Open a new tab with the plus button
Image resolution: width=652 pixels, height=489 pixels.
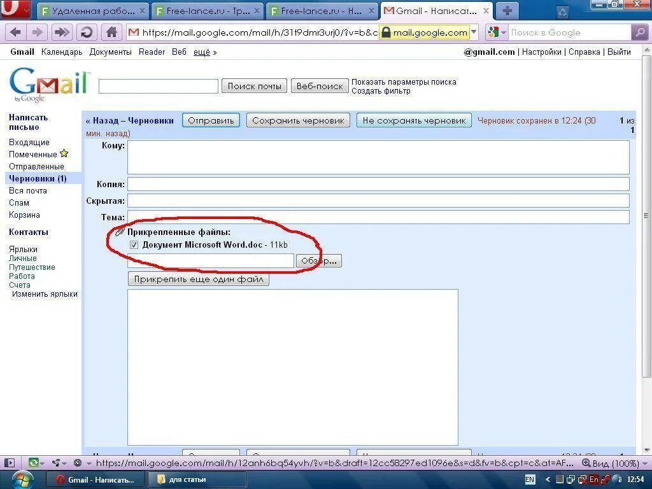507,11
